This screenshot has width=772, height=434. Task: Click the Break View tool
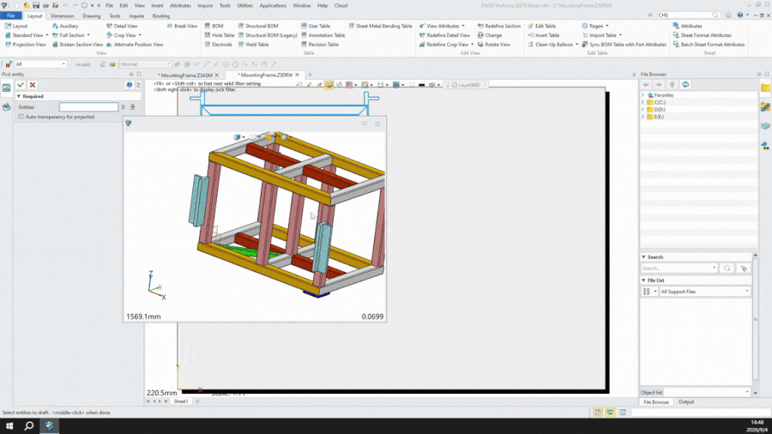pos(182,26)
